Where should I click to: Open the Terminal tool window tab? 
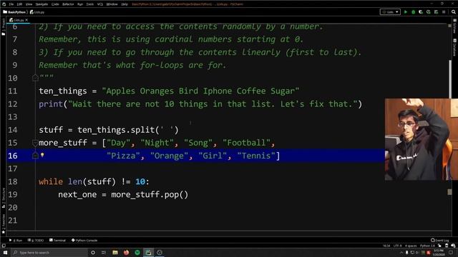pyautogui.click(x=57, y=241)
